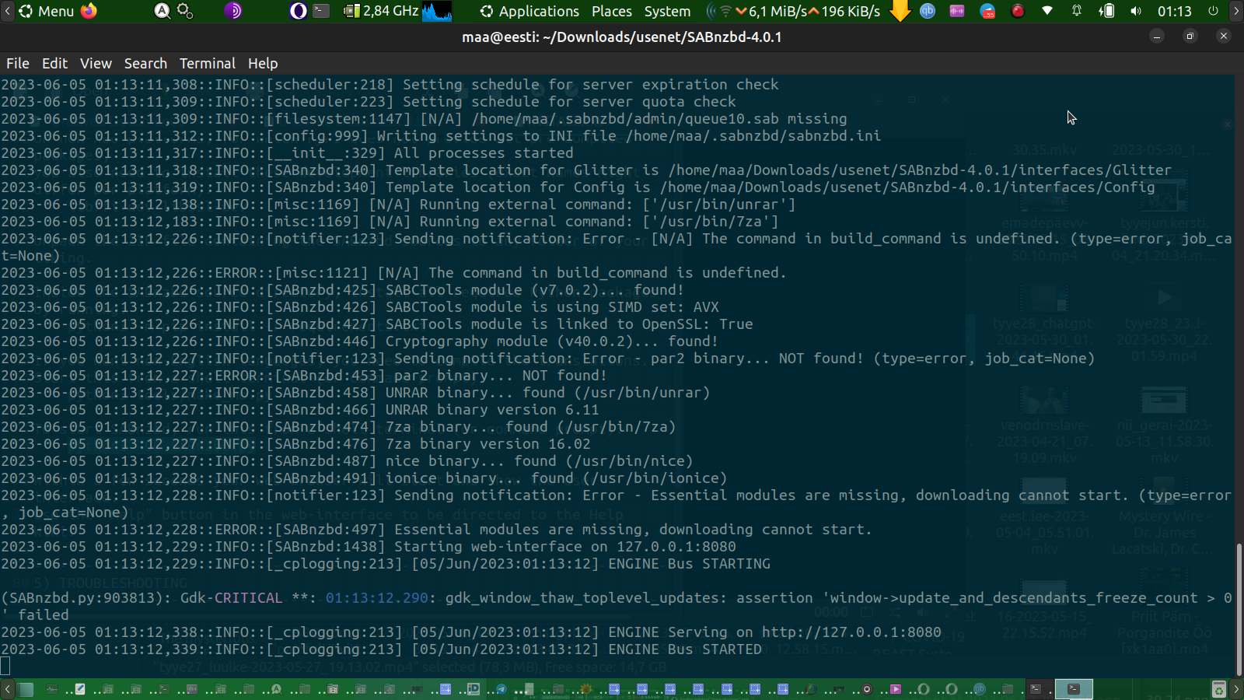Click 'queue10.sab missing' log text
The image size is (1244, 700).
766,119
